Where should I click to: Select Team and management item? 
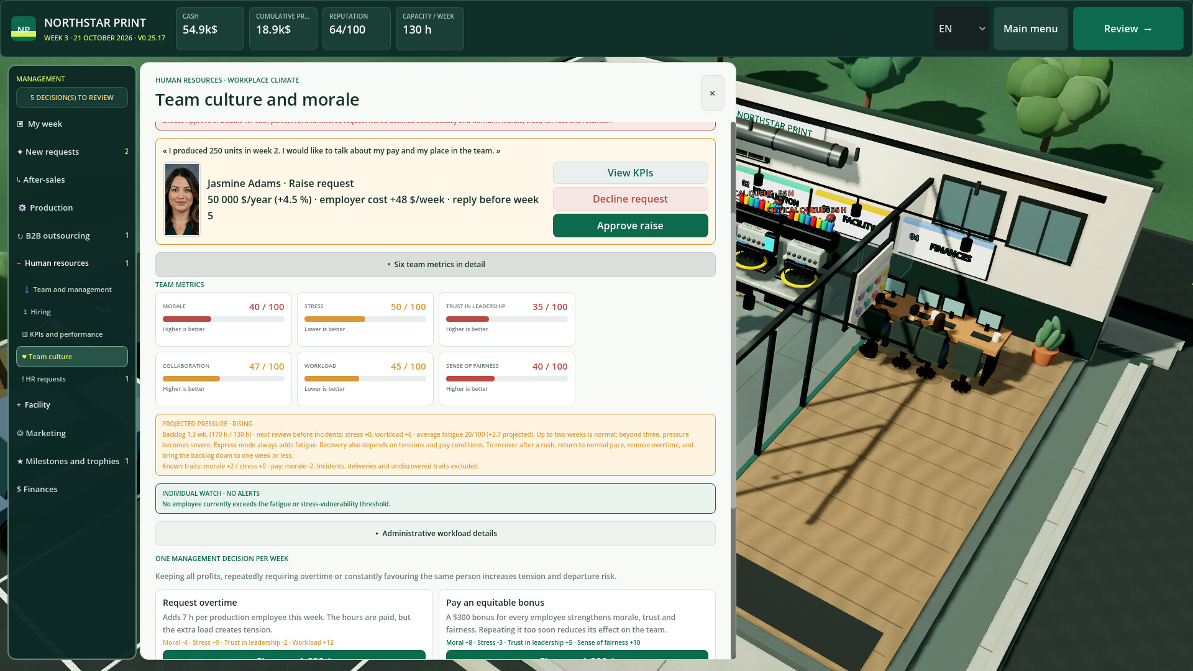(x=72, y=290)
